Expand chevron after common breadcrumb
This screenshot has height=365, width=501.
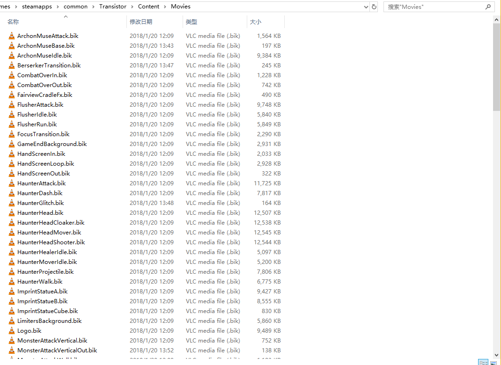[93, 7]
